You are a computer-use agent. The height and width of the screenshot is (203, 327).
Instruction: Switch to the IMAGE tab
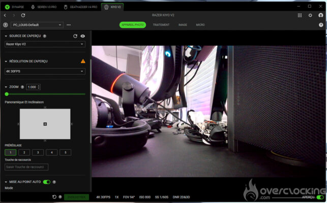click(183, 25)
